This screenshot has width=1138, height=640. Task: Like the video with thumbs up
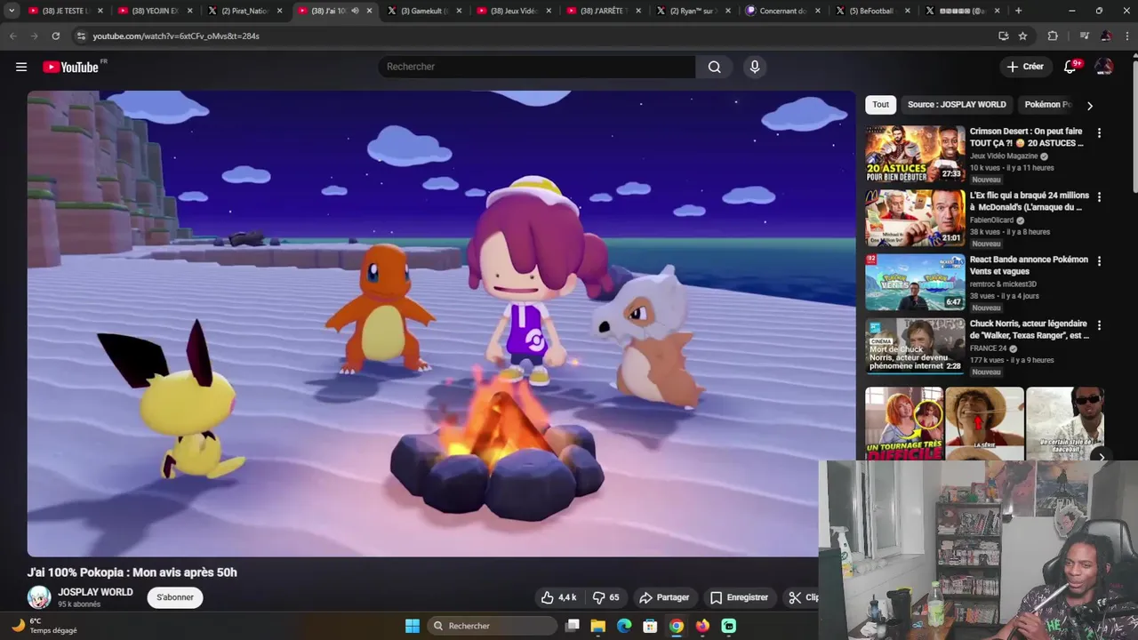[558, 597]
